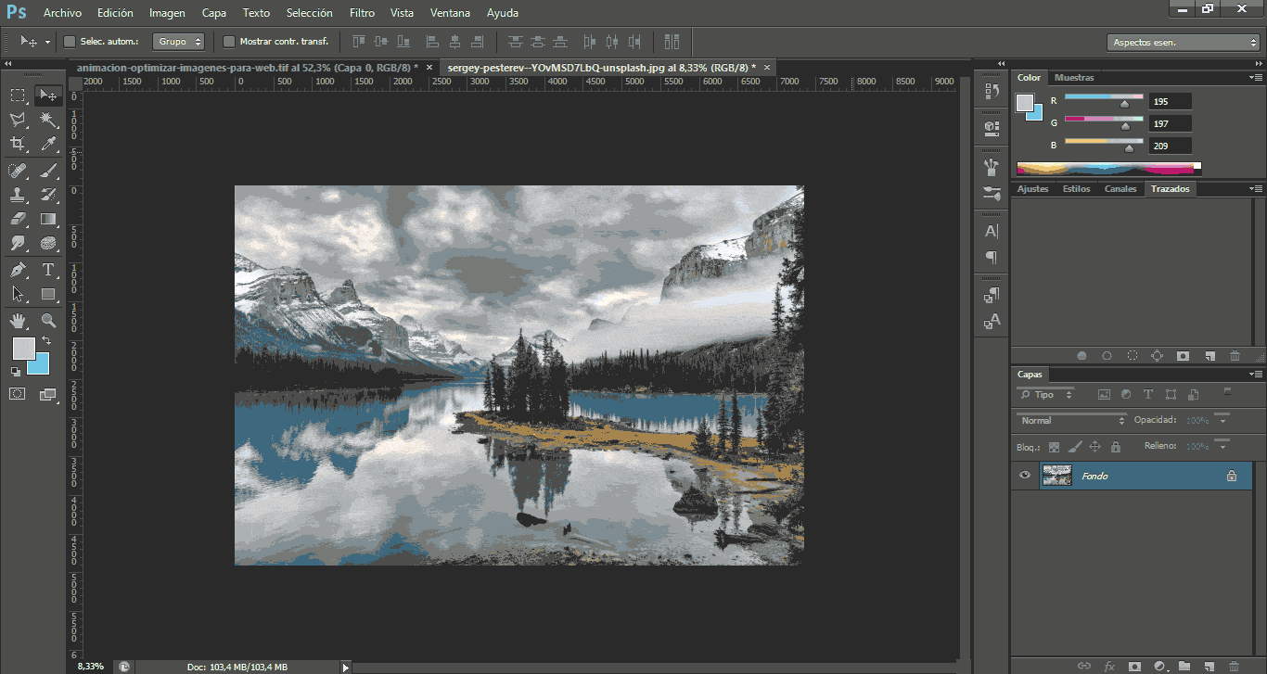The width and height of the screenshot is (1267, 674).
Task: Hide the Fondo layer visibility eye
Action: (1025, 476)
